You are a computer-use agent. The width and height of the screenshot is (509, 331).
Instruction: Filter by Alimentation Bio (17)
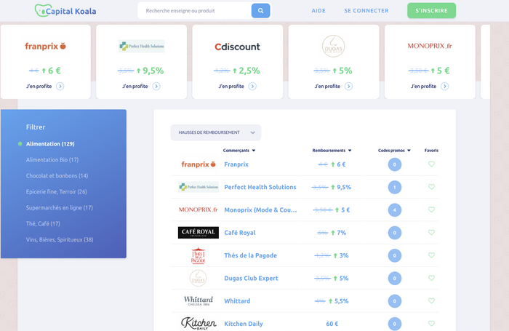click(52, 160)
